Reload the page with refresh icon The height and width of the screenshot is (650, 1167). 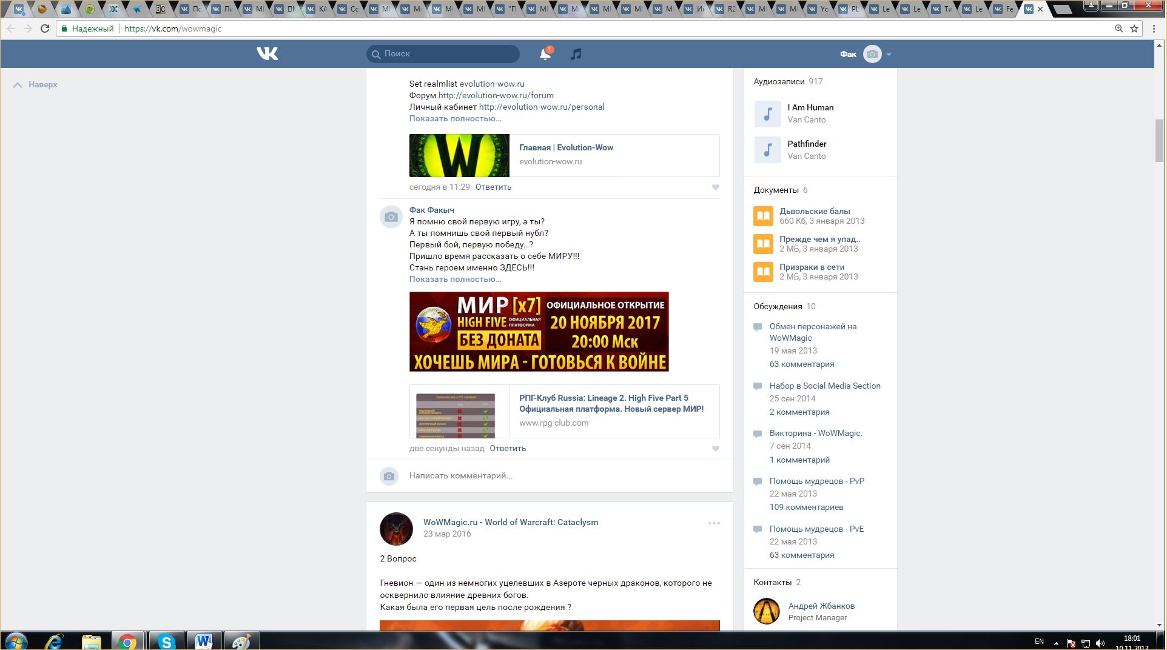point(44,28)
